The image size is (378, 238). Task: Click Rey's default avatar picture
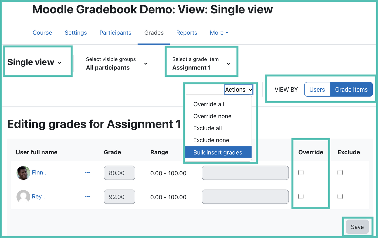[x=23, y=197]
